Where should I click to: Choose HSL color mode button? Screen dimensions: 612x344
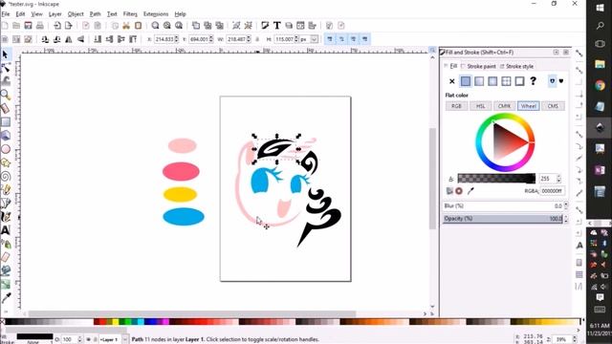click(480, 106)
